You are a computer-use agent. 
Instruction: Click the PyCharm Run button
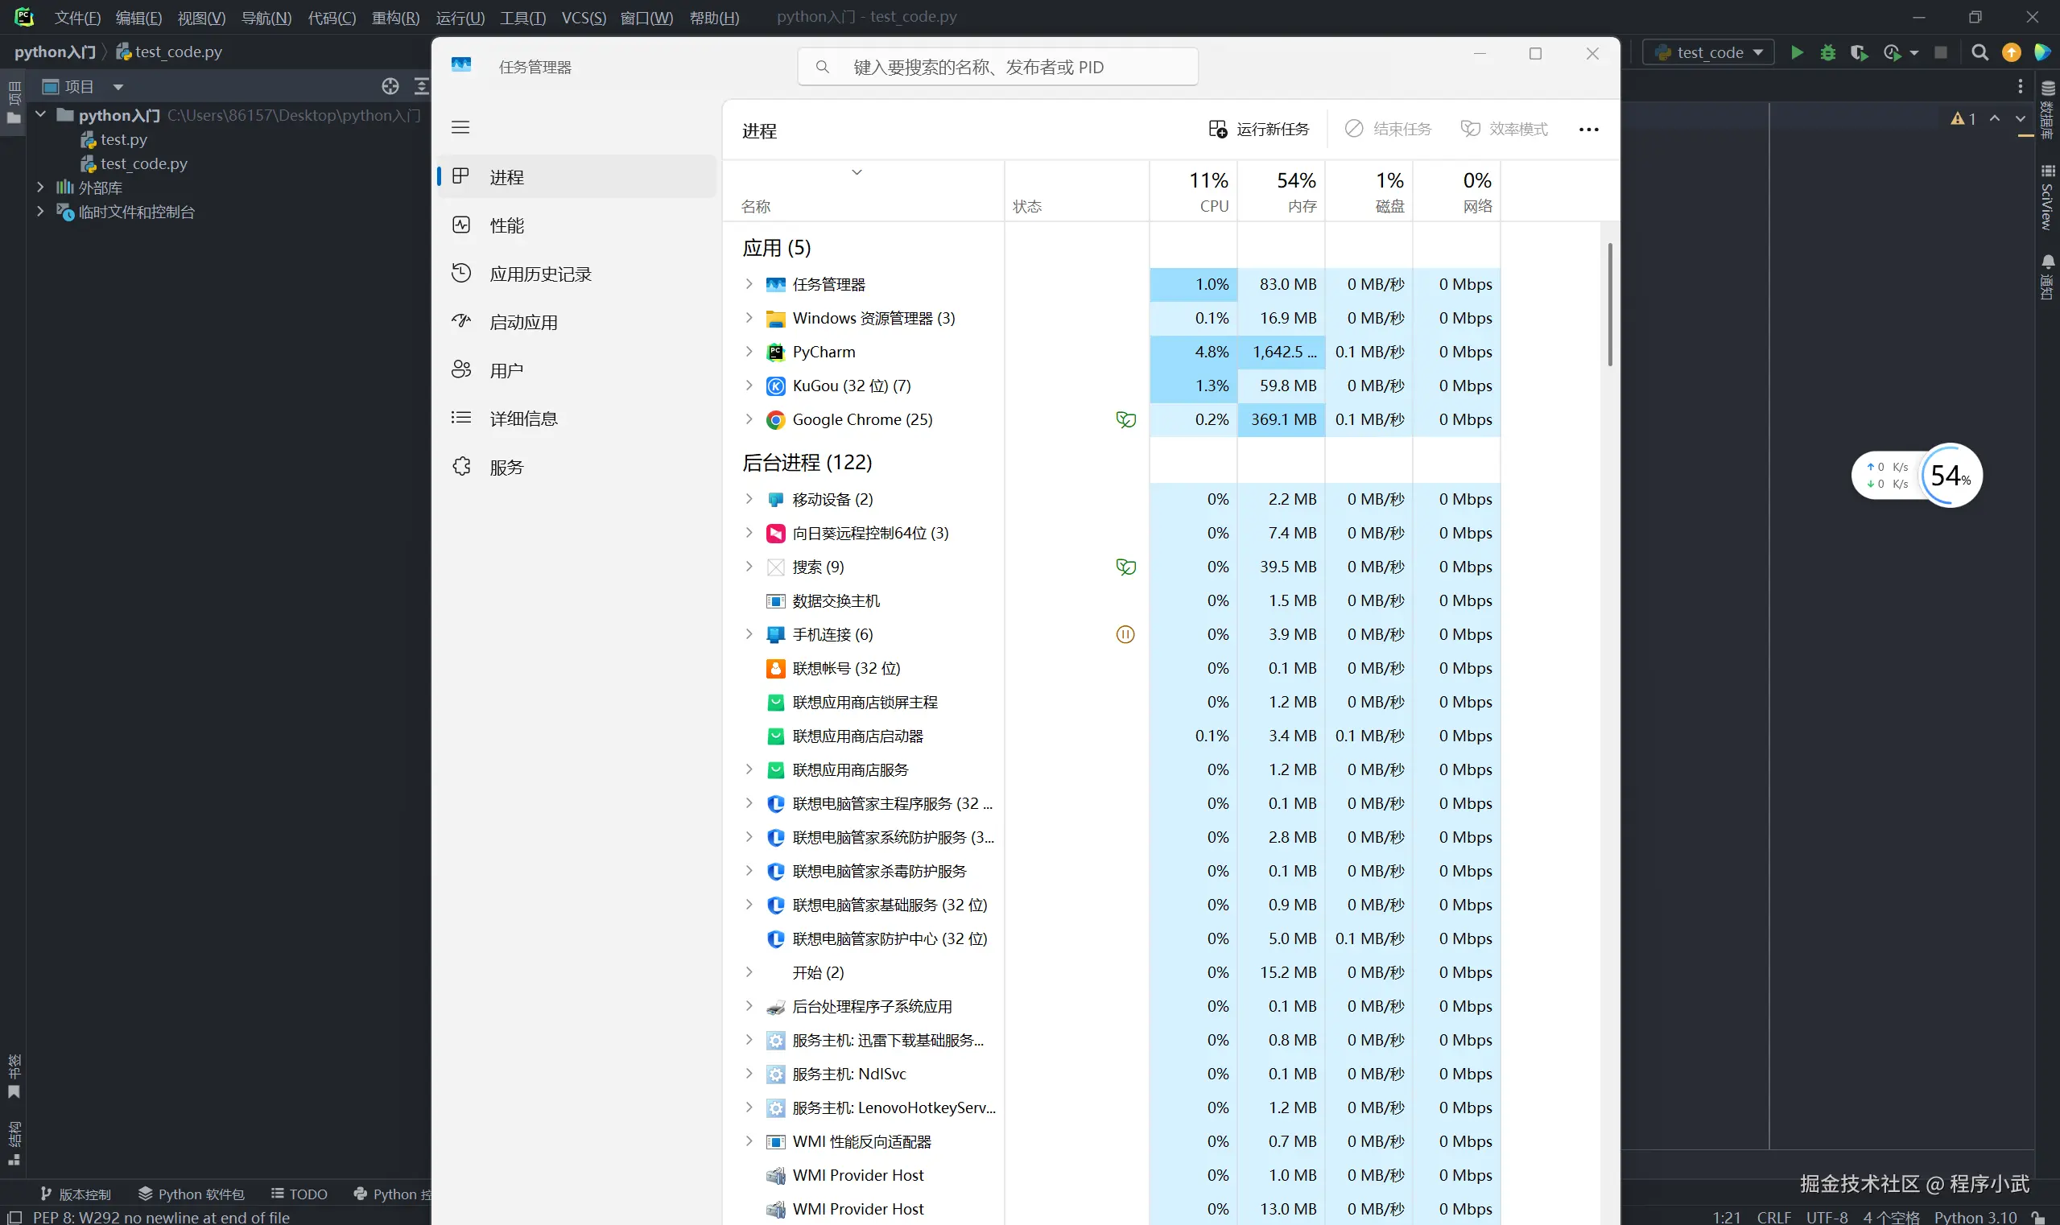pos(1797,53)
